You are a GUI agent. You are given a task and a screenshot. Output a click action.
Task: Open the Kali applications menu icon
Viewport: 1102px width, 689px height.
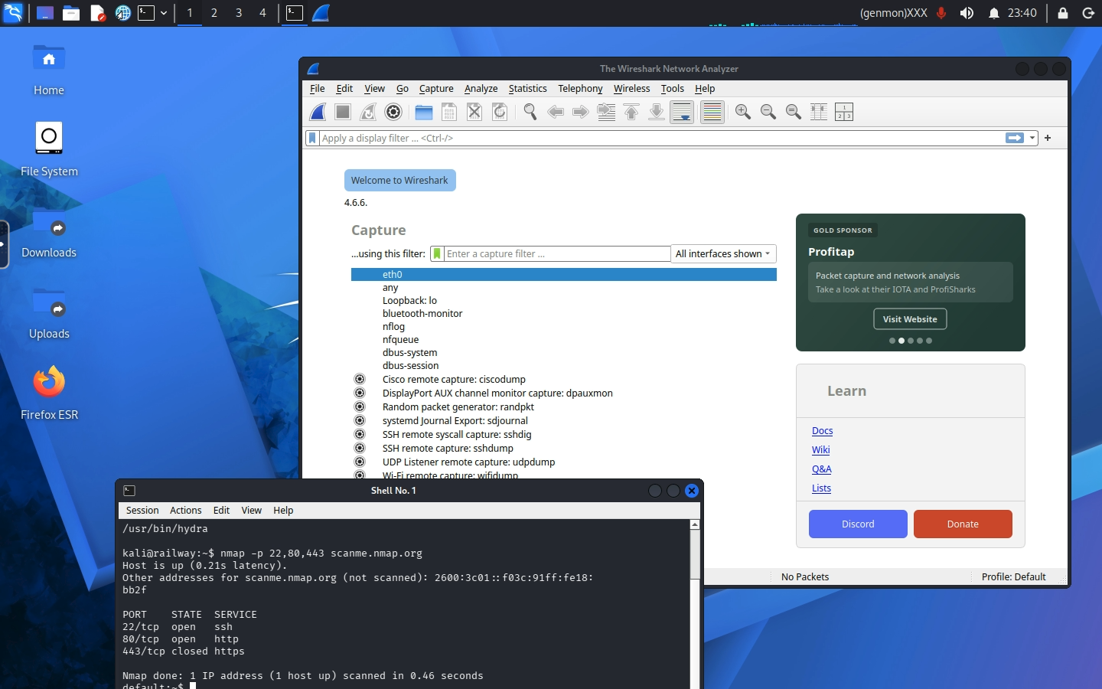pos(13,13)
